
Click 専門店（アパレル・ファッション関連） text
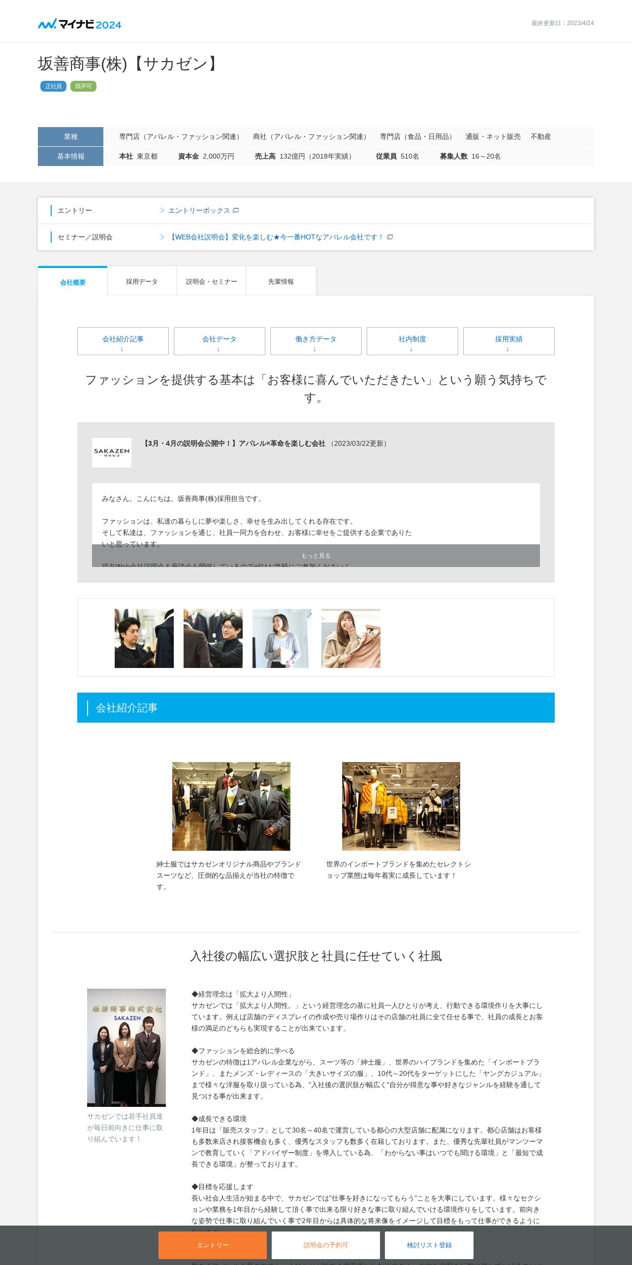pos(181,136)
